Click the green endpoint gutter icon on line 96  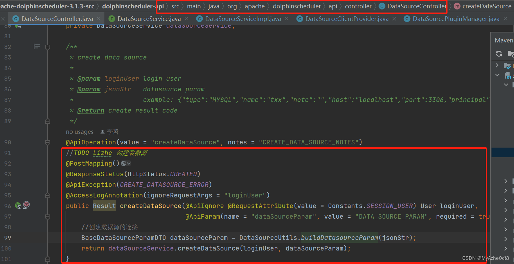18,205
